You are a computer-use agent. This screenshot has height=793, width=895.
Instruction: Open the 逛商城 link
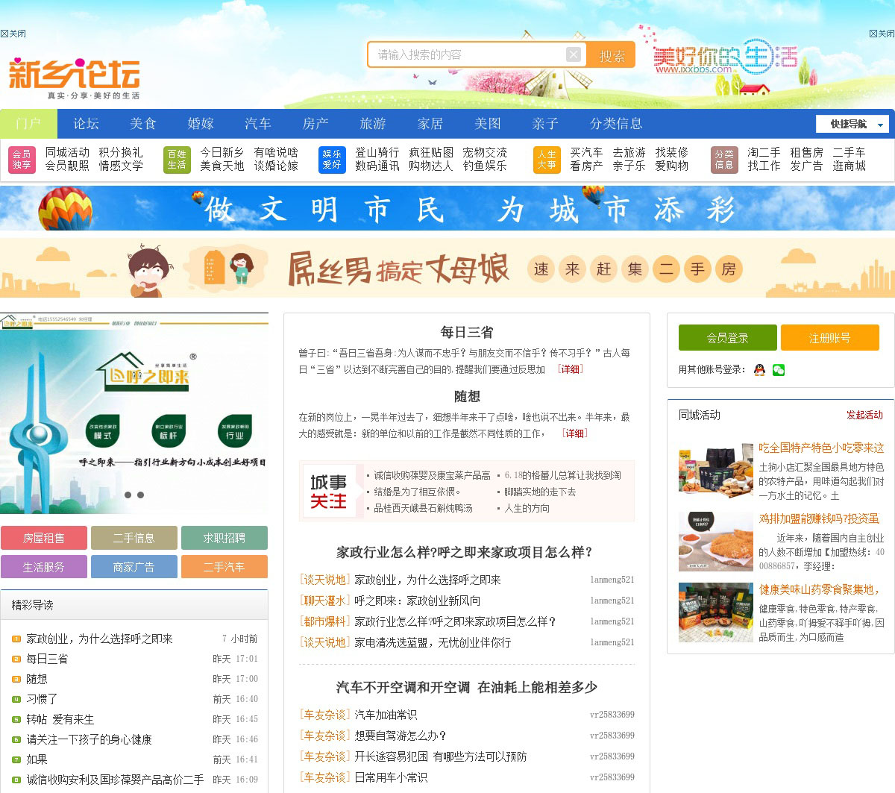point(849,166)
